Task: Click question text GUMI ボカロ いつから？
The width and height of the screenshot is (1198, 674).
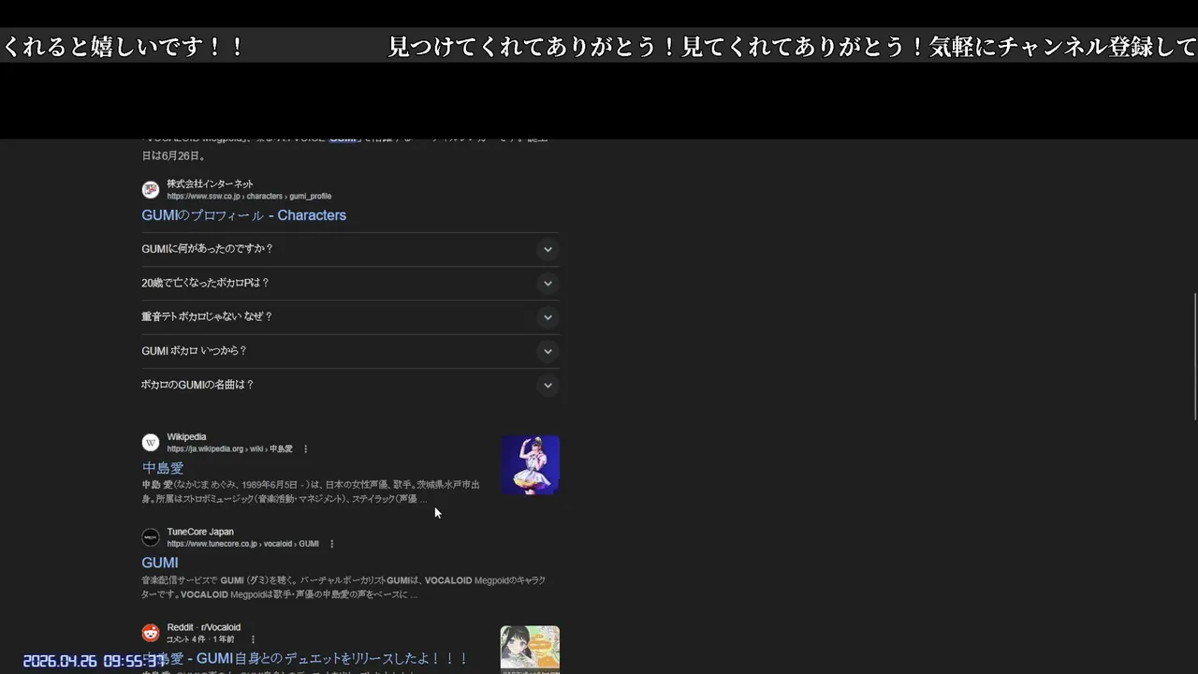Action: [x=194, y=351]
